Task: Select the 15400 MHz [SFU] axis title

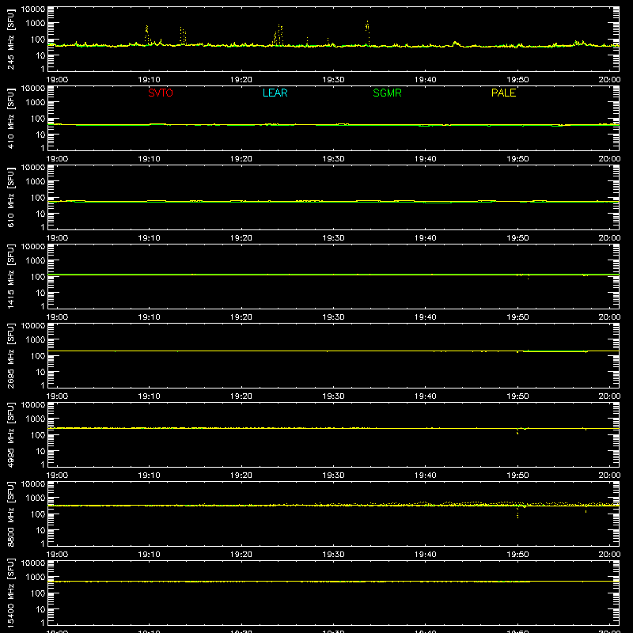Action: (x=11, y=593)
